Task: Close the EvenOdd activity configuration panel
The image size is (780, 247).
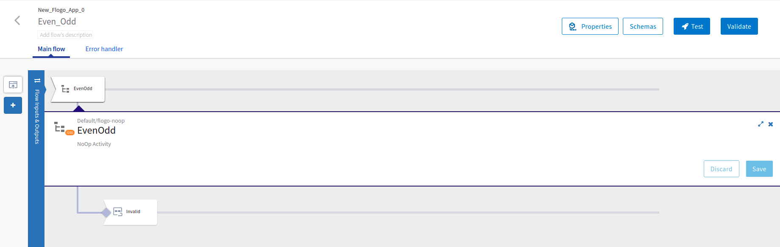Action: click(x=771, y=124)
